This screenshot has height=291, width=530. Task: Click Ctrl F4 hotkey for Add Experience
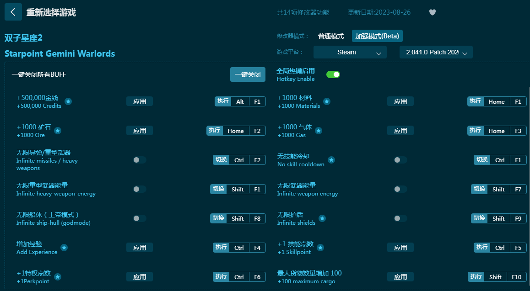239,248
